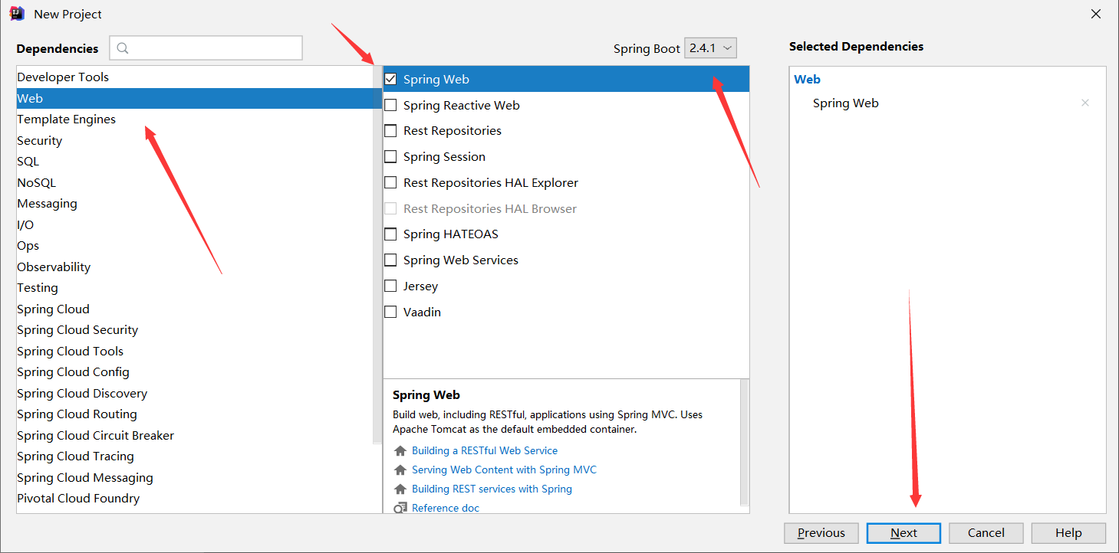Open Spring Cloud Tracing category
Image resolution: width=1119 pixels, height=553 pixels.
(x=195, y=456)
